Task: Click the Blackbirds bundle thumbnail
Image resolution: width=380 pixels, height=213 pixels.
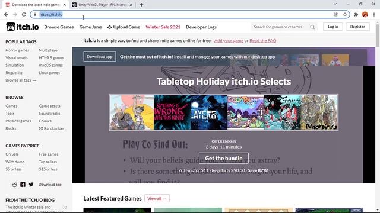Action: click(x=319, y=112)
